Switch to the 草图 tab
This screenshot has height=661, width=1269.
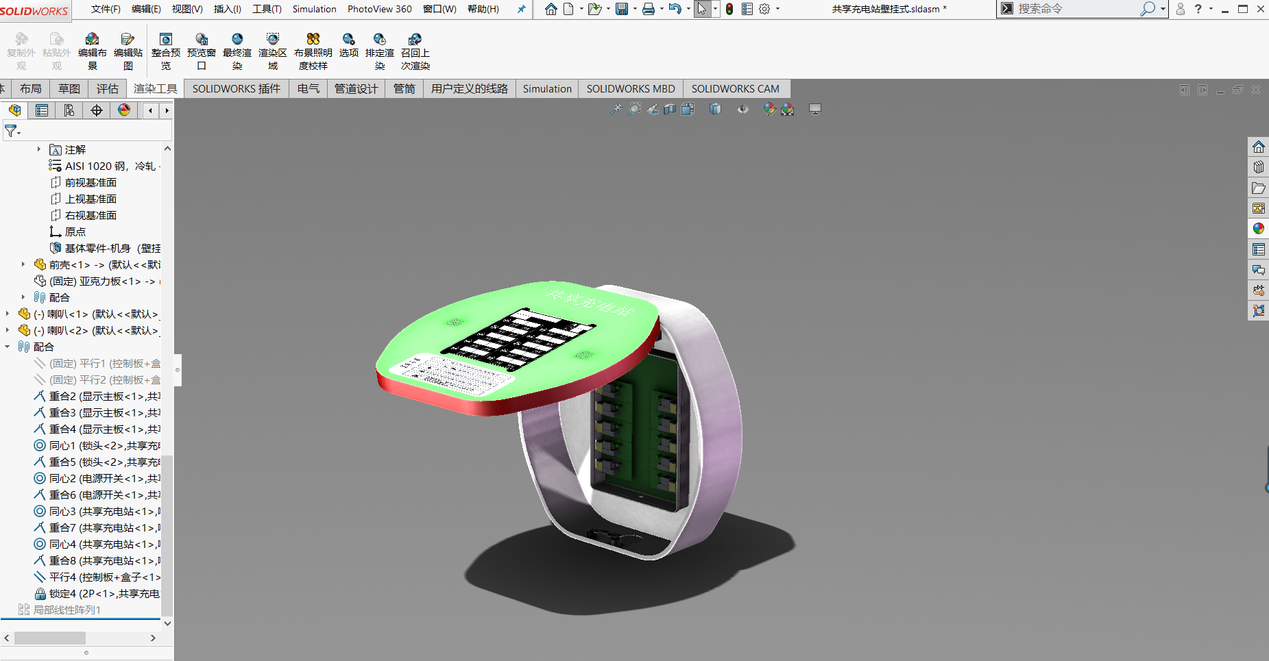click(x=69, y=89)
